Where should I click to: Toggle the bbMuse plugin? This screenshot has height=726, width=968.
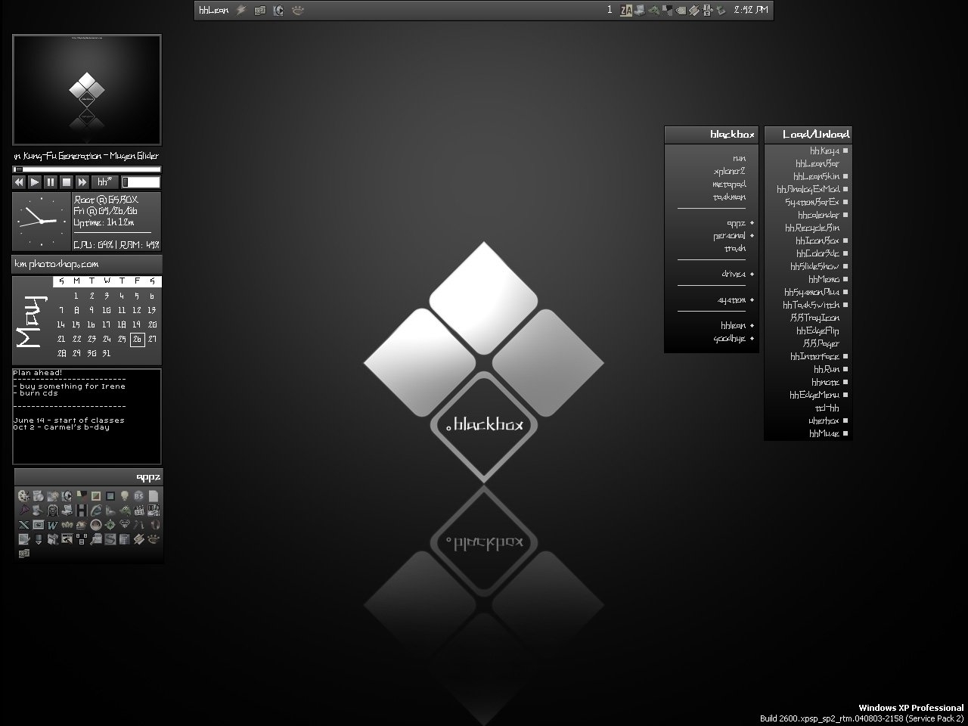pos(808,433)
